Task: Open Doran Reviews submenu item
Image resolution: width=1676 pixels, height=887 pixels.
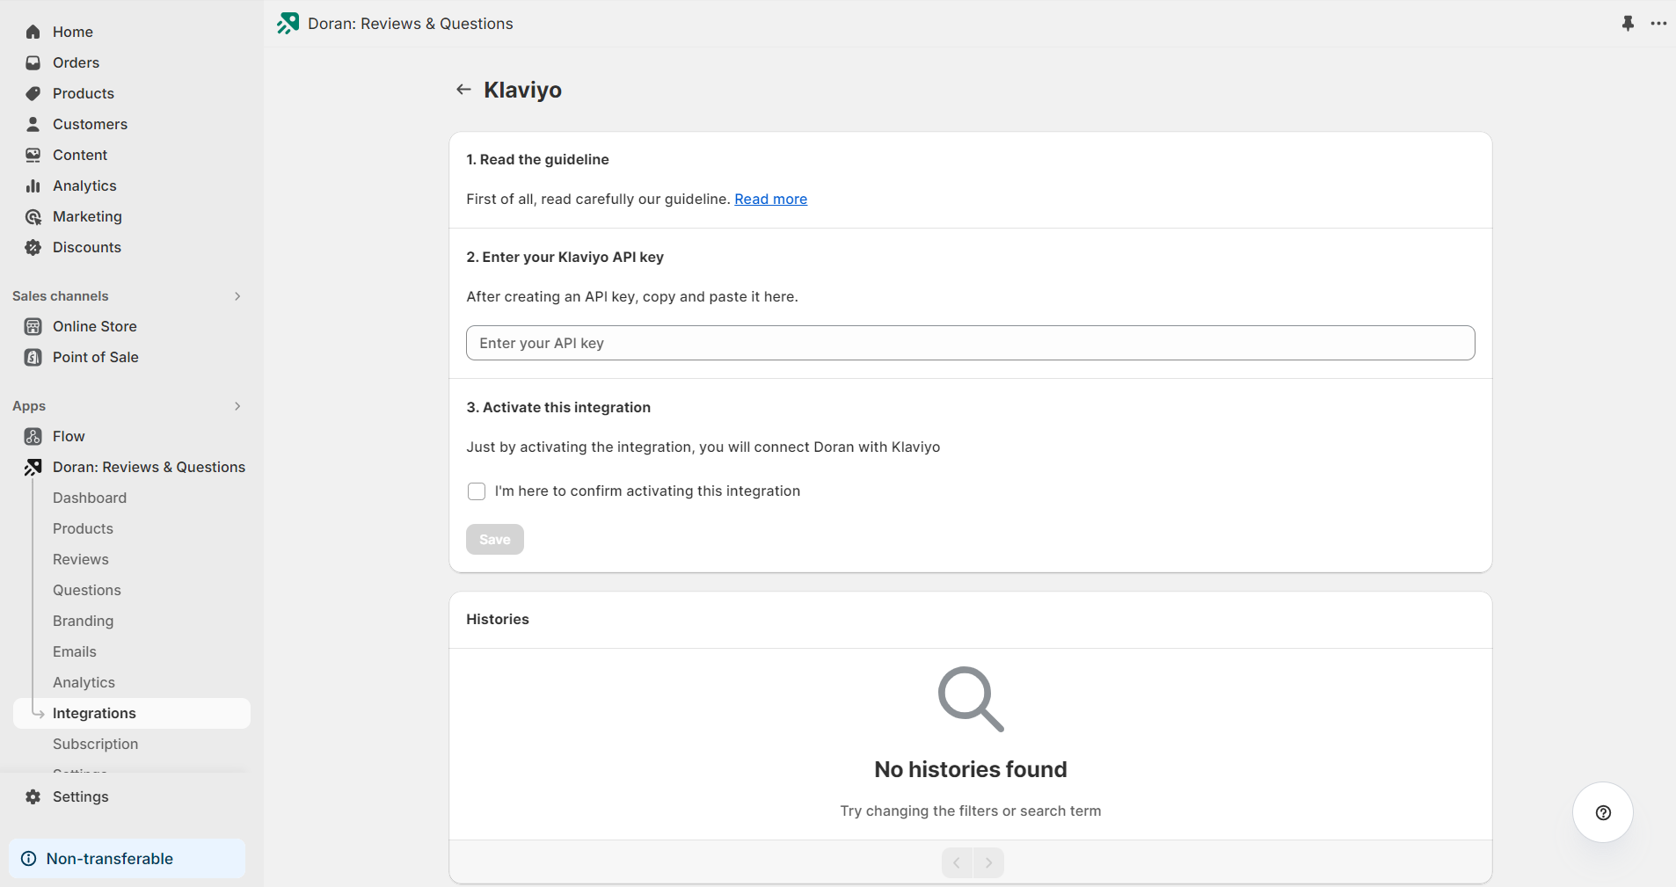Action: [81, 559]
